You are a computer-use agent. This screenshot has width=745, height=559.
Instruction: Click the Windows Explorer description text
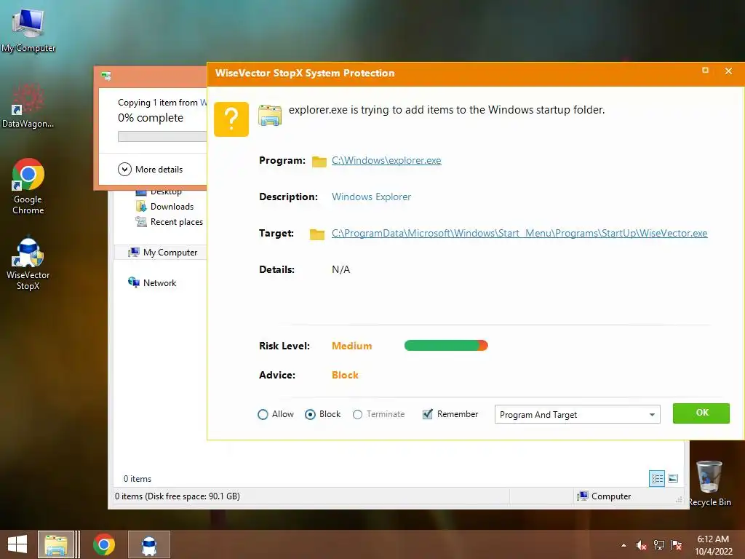(371, 197)
